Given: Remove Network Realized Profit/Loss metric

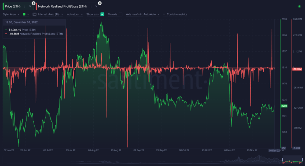Looking at the screenshot, I should tap(96, 6).
